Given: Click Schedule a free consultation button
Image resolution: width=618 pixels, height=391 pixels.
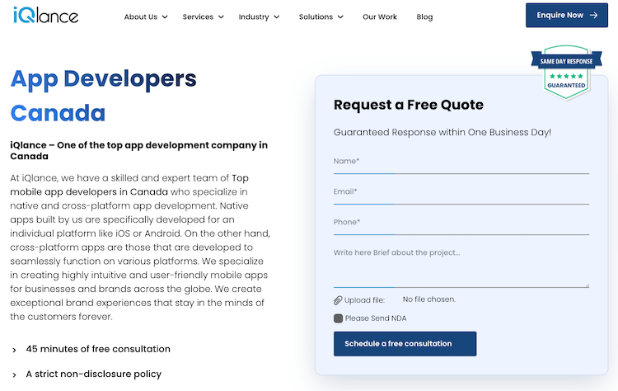Looking at the screenshot, I should point(405,344).
